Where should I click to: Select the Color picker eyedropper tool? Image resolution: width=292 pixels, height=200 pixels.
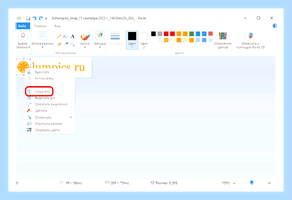point(66,44)
